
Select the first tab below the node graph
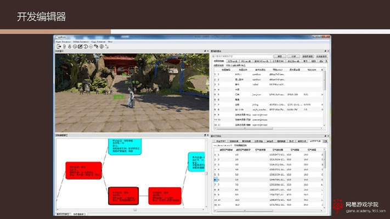tap(63, 214)
